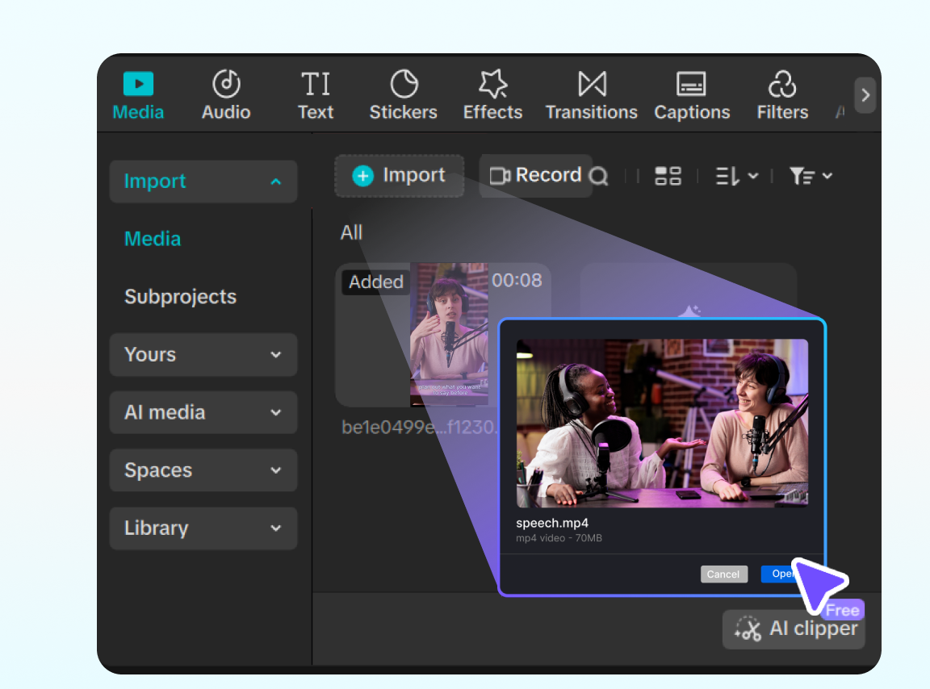Select the be1e0499e video thumbnail
The height and width of the screenshot is (689, 930).
click(x=449, y=335)
